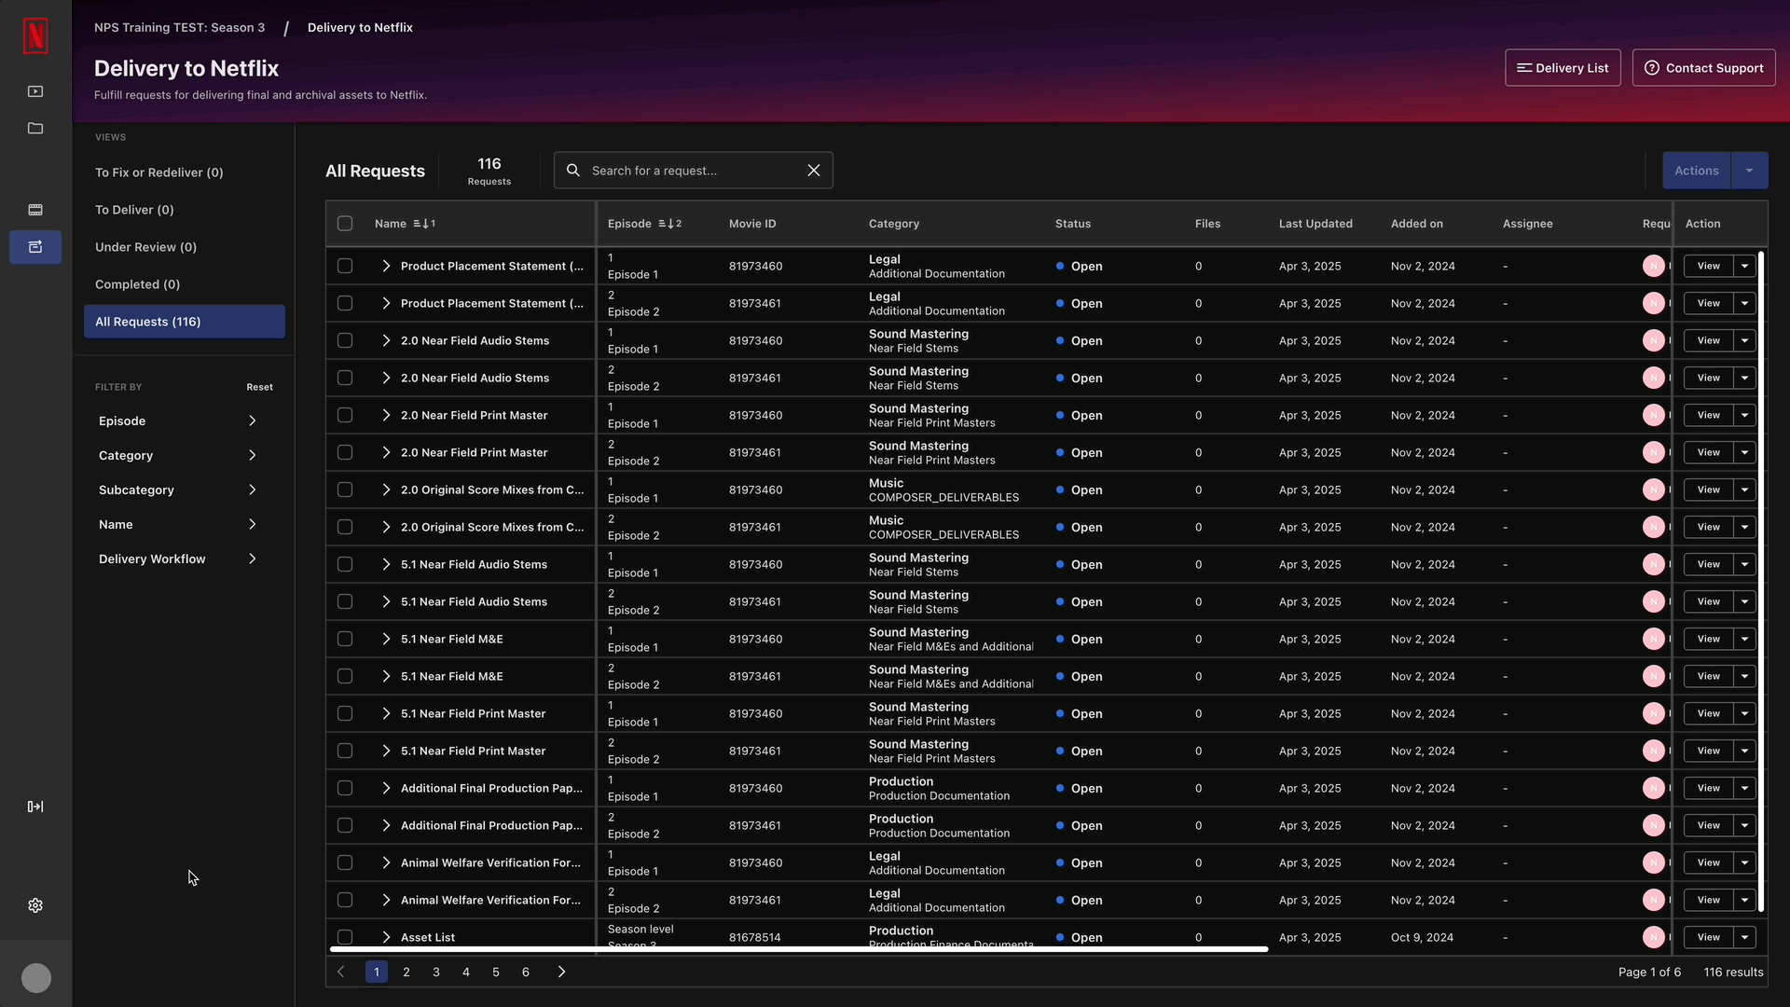
Task: Reset the filters
Action: click(259, 387)
